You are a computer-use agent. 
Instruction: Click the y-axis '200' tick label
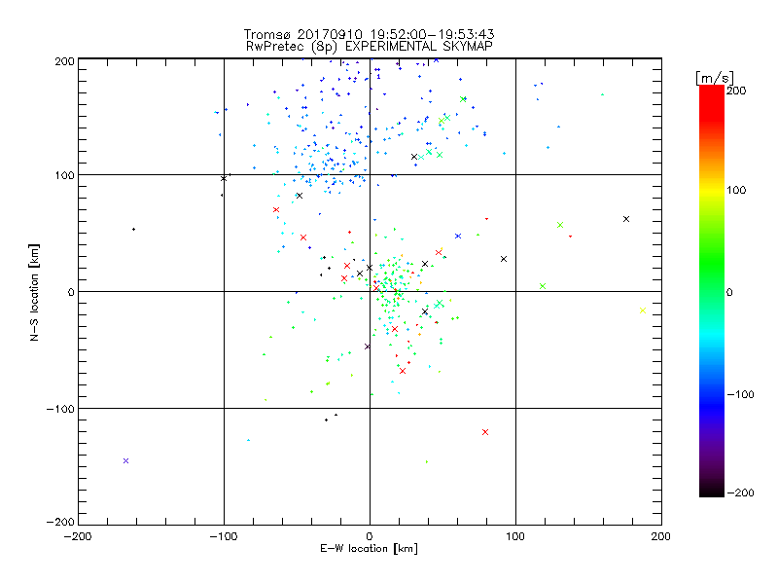(64, 61)
